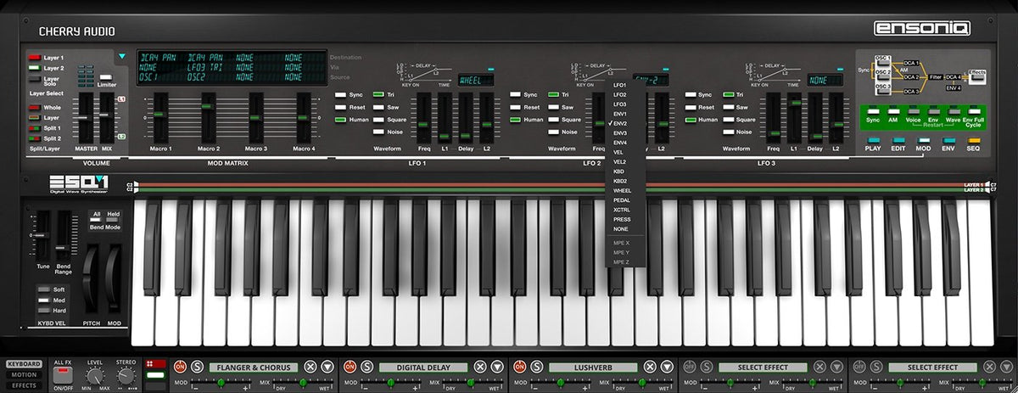This screenshot has width=1018, height=393.
Task: Disable Human on LFO 1
Action: tap(341, 120)
